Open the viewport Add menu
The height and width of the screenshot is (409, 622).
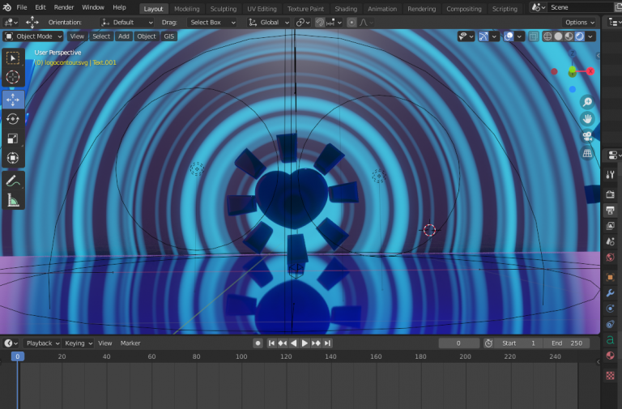pos(124,36)
